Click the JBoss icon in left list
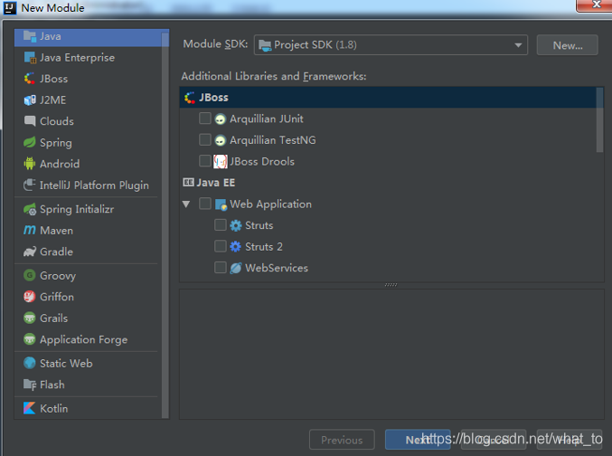The width and height of the screenshot is (612, 456). [30, 79]
